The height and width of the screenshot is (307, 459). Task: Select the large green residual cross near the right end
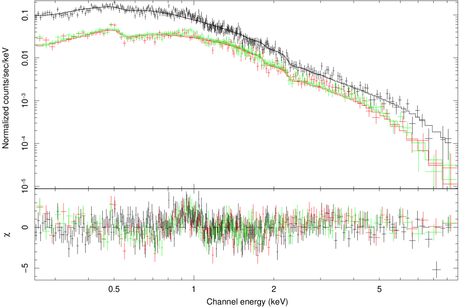coord(433,232)
